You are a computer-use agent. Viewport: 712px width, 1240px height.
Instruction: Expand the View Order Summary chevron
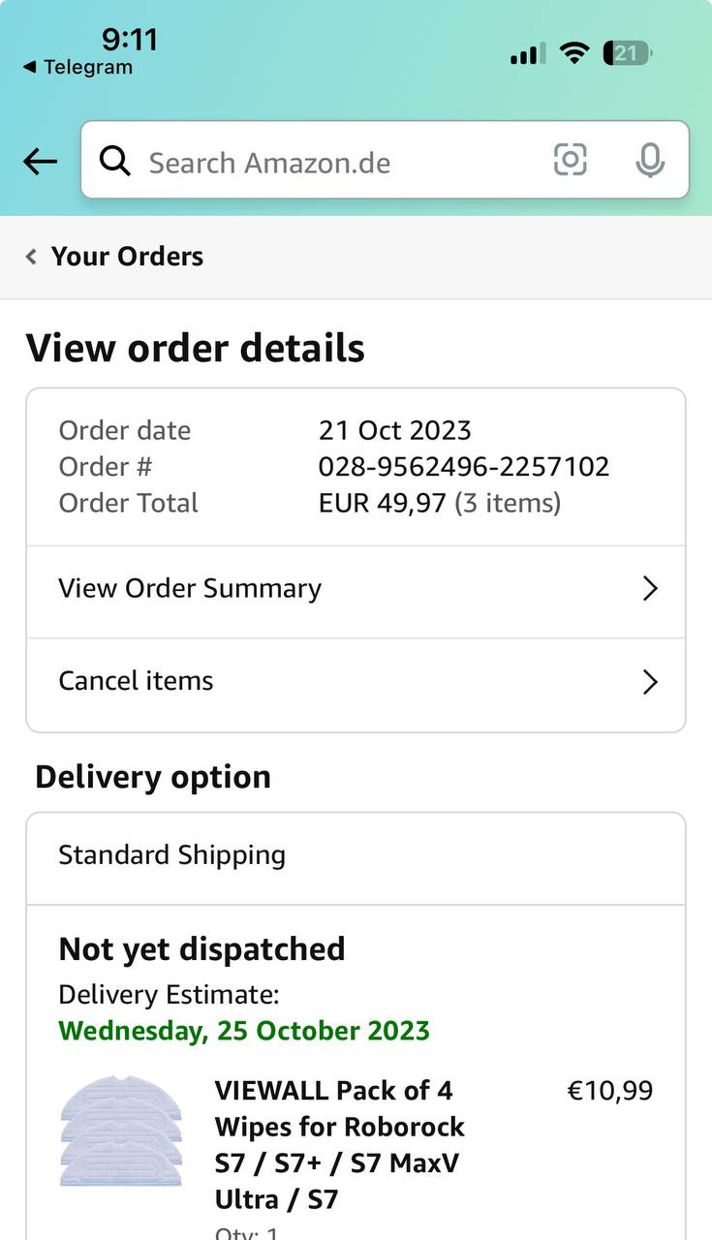pos(650,589)
